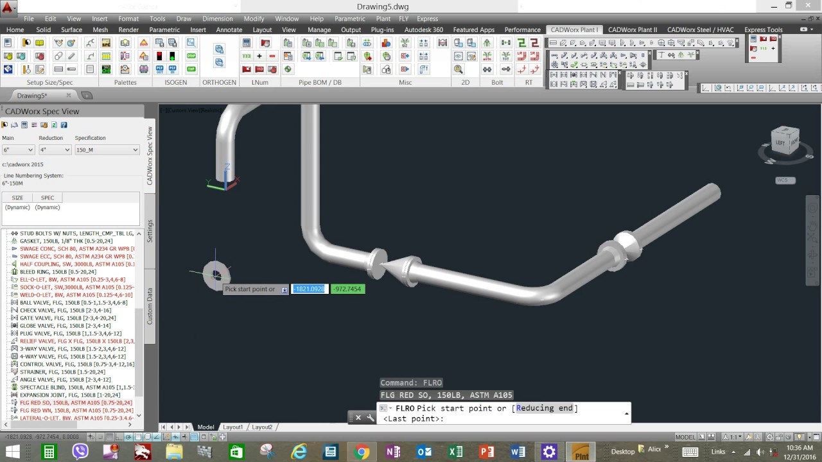The image size is (822, 462).
Task: Open command line customization wrench icon
Action: pos(371,418)
